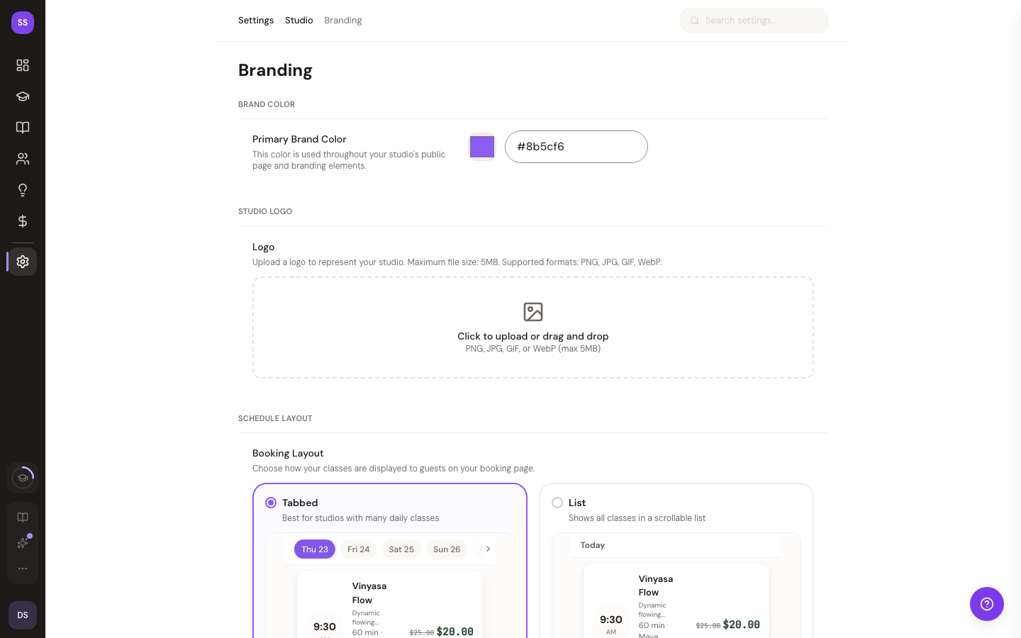Click the settings gear sidebar icon

pos(23,262)
